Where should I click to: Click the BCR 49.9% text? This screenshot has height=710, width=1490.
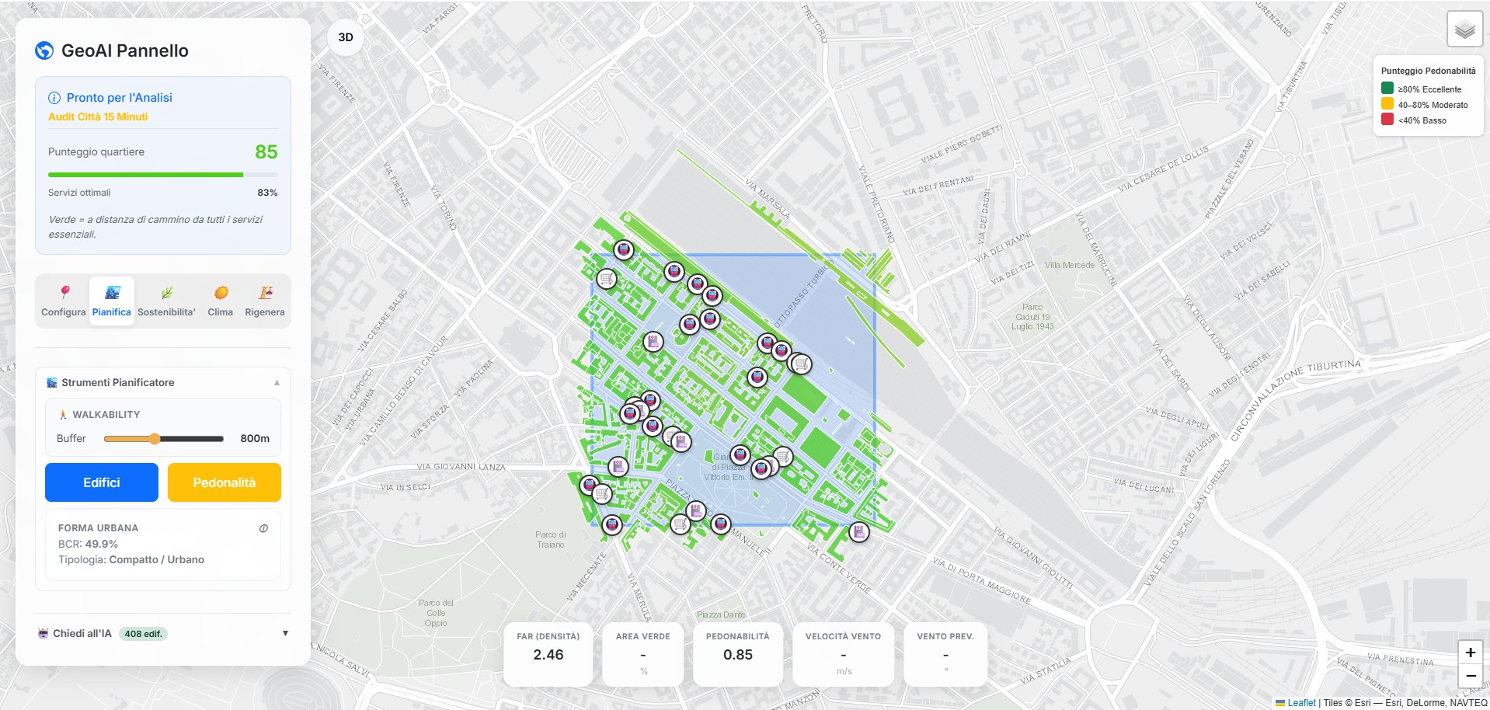pos(88,545)
